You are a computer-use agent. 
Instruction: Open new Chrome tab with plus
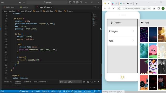click(136, 4)
